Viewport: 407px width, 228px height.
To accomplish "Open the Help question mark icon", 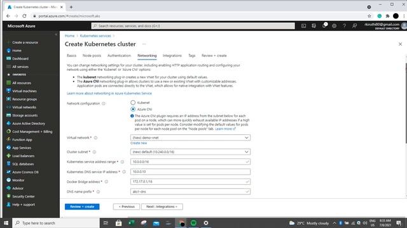I will (344, 26).
